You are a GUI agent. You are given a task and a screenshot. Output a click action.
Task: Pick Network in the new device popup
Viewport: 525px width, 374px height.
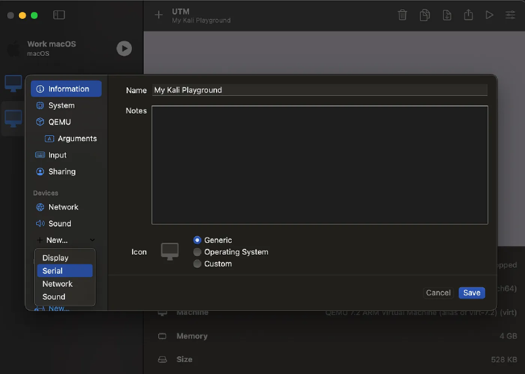pyautogui.click(x=57, y=284)
